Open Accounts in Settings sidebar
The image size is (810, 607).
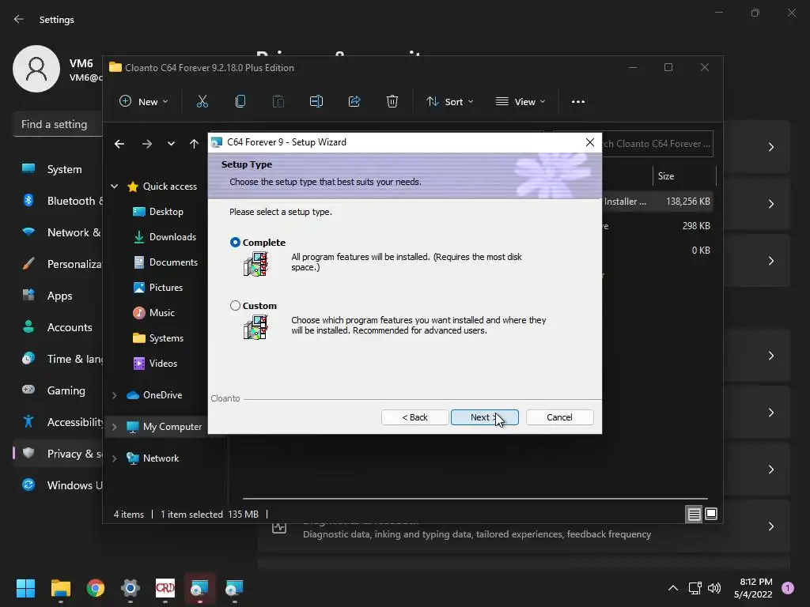pyautogui.click(x=58, y=327)
